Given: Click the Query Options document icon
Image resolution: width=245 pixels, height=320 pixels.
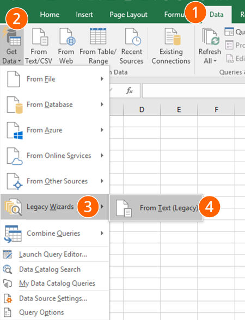Looking at the screenshot, I should point(8,312).
